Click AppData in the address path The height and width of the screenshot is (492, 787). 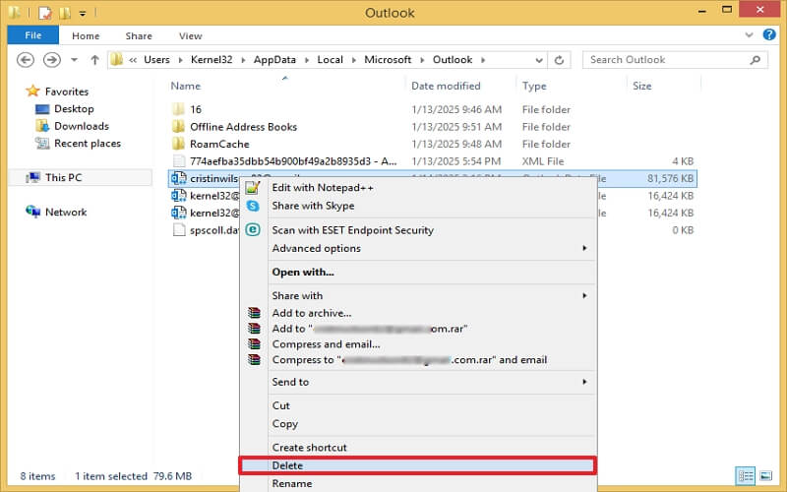pos(274,60)
